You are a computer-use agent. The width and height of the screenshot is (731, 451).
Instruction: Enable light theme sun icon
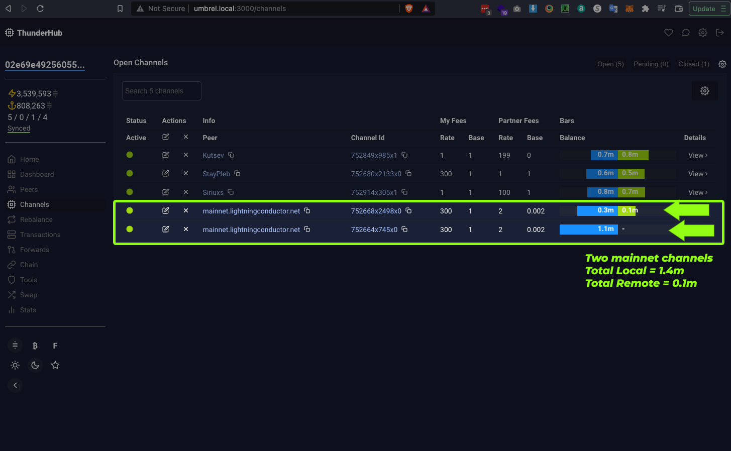pyautogui.click(x=15, y=365)
